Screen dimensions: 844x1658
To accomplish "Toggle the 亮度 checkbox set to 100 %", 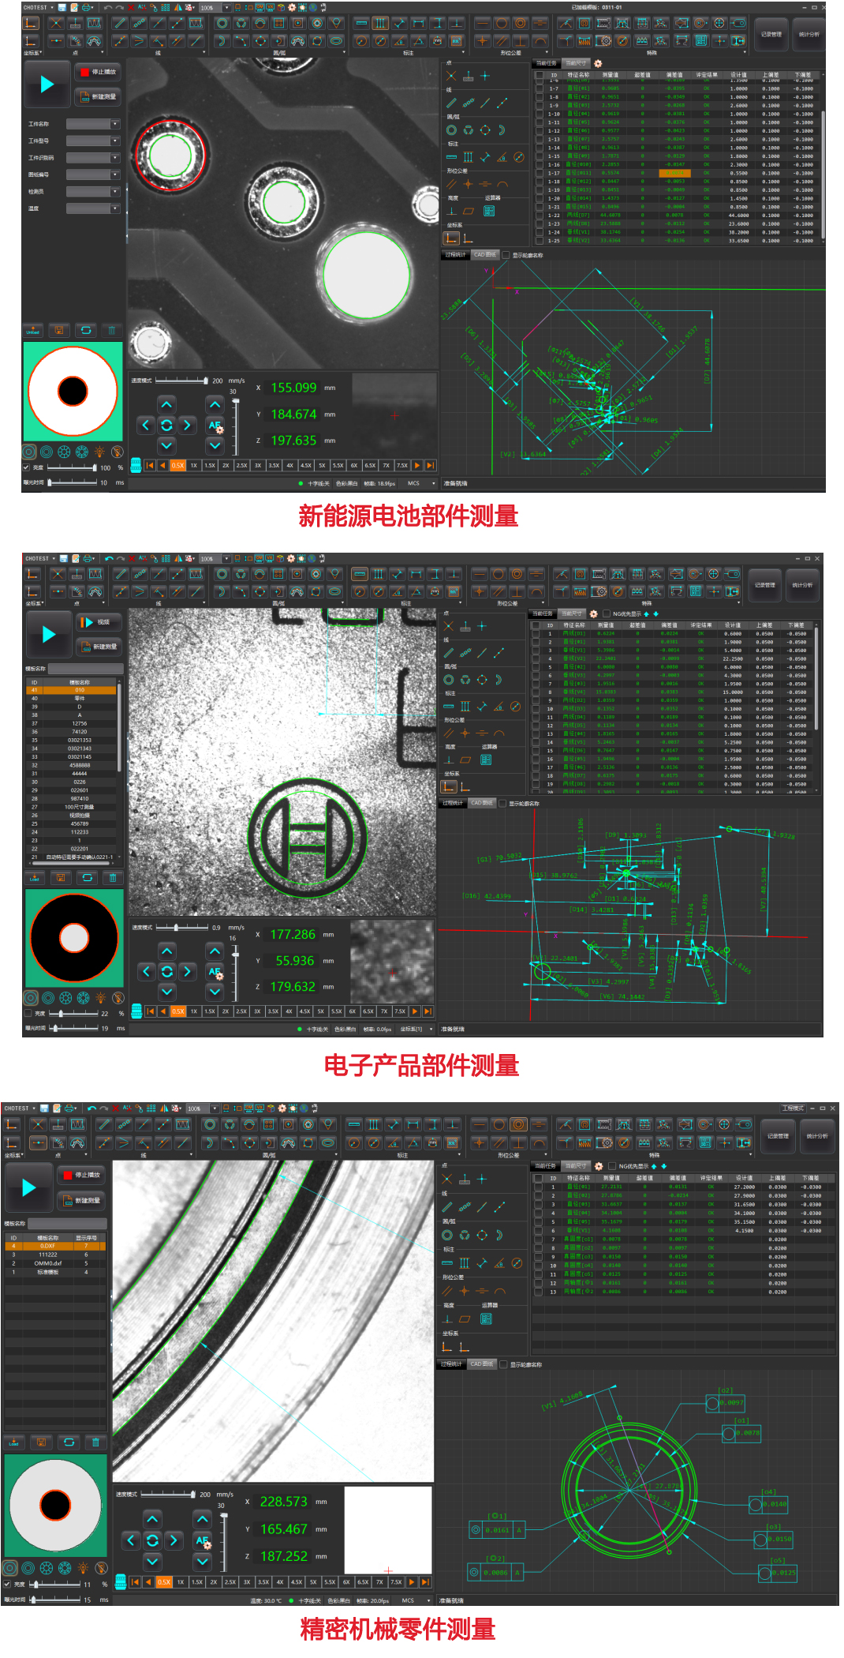I will (x=27, y=467).
